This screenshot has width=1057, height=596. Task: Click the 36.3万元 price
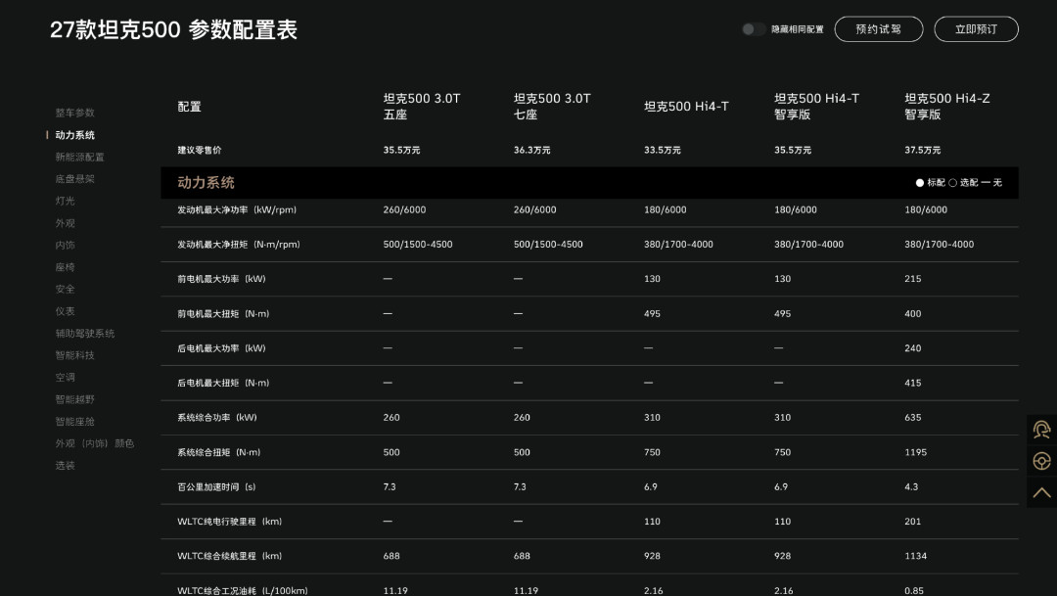click(x=531, y=150)
